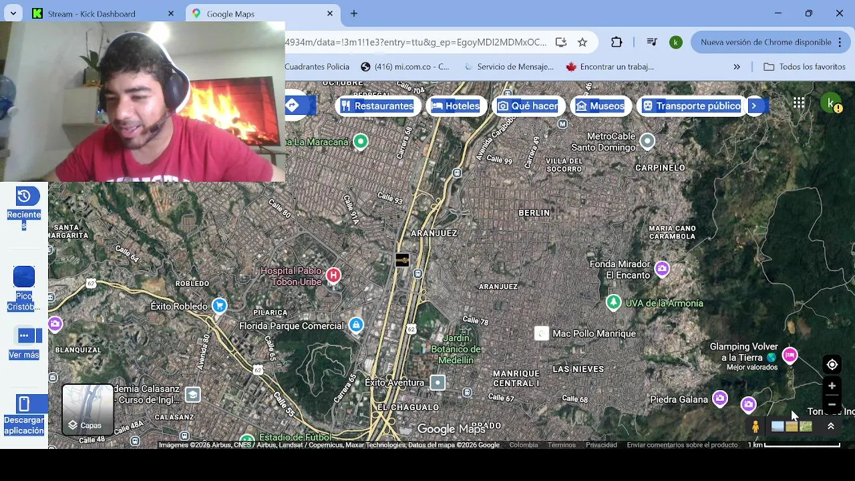Open the Chrome extensions puzzle icon
This screenshot has width=855, height=481.
[x=617, y=42]
